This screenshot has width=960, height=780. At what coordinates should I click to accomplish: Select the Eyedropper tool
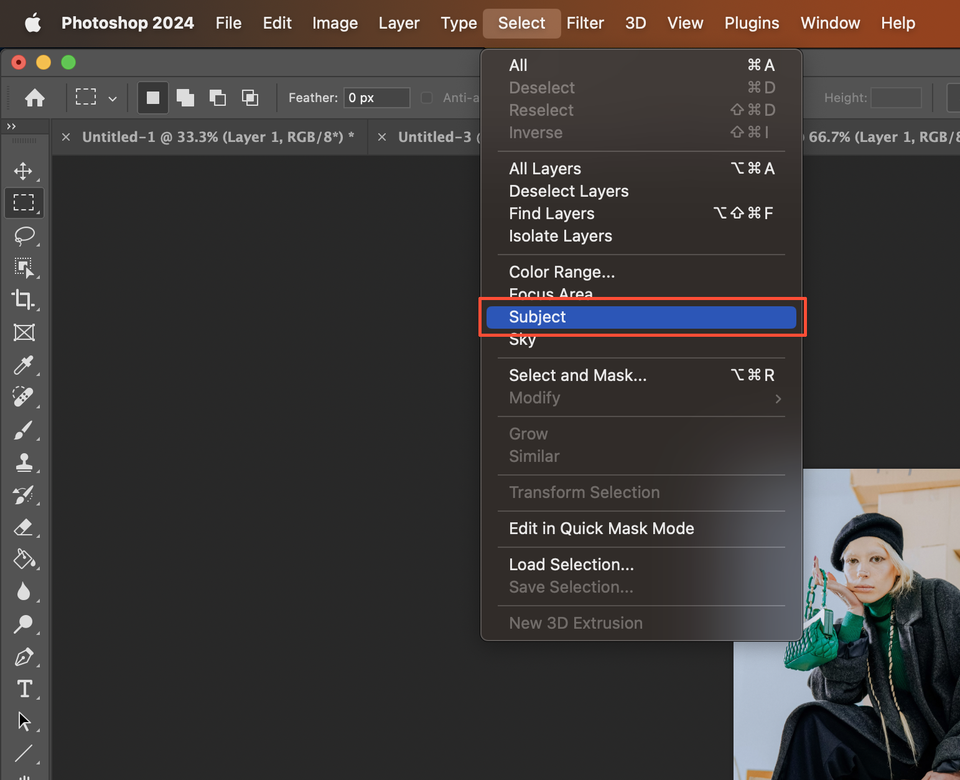click(x=24, y=365)
